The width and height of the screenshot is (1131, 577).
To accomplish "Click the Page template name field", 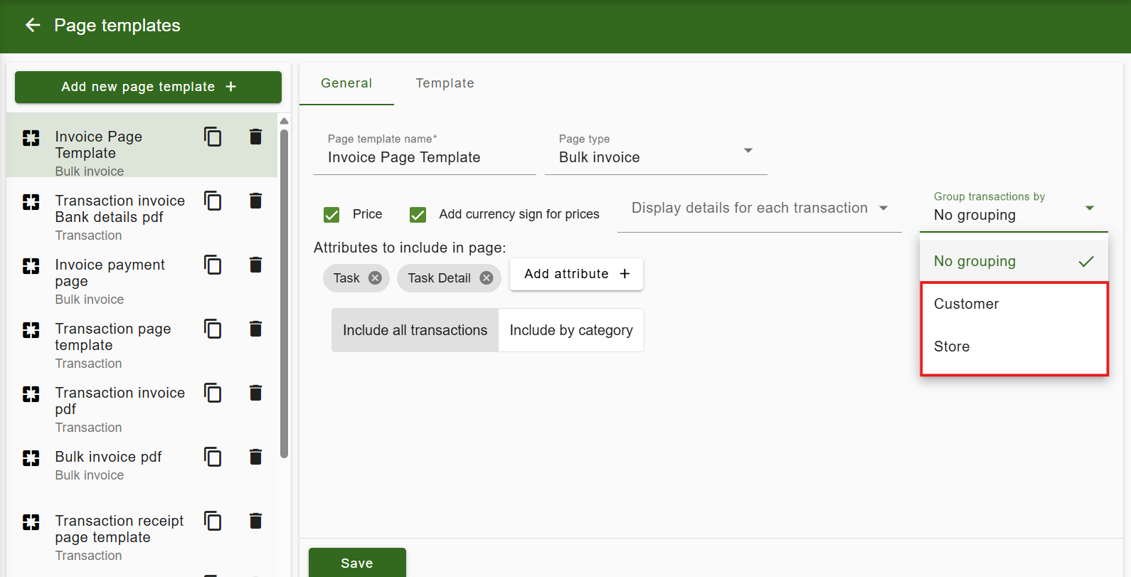I will coord(424,157).
